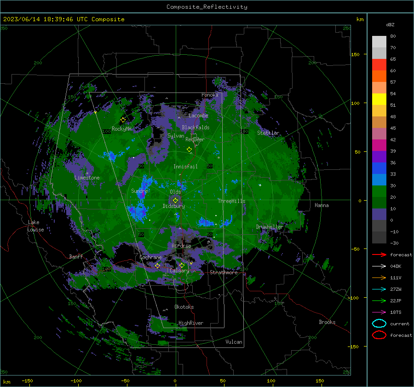Click the yellow radar-site diamond between Olds and Didsbury
414x387 pixels.
click(x=175, y=201)
